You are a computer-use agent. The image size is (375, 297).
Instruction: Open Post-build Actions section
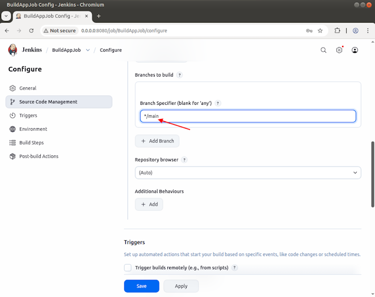coord(39,156)
